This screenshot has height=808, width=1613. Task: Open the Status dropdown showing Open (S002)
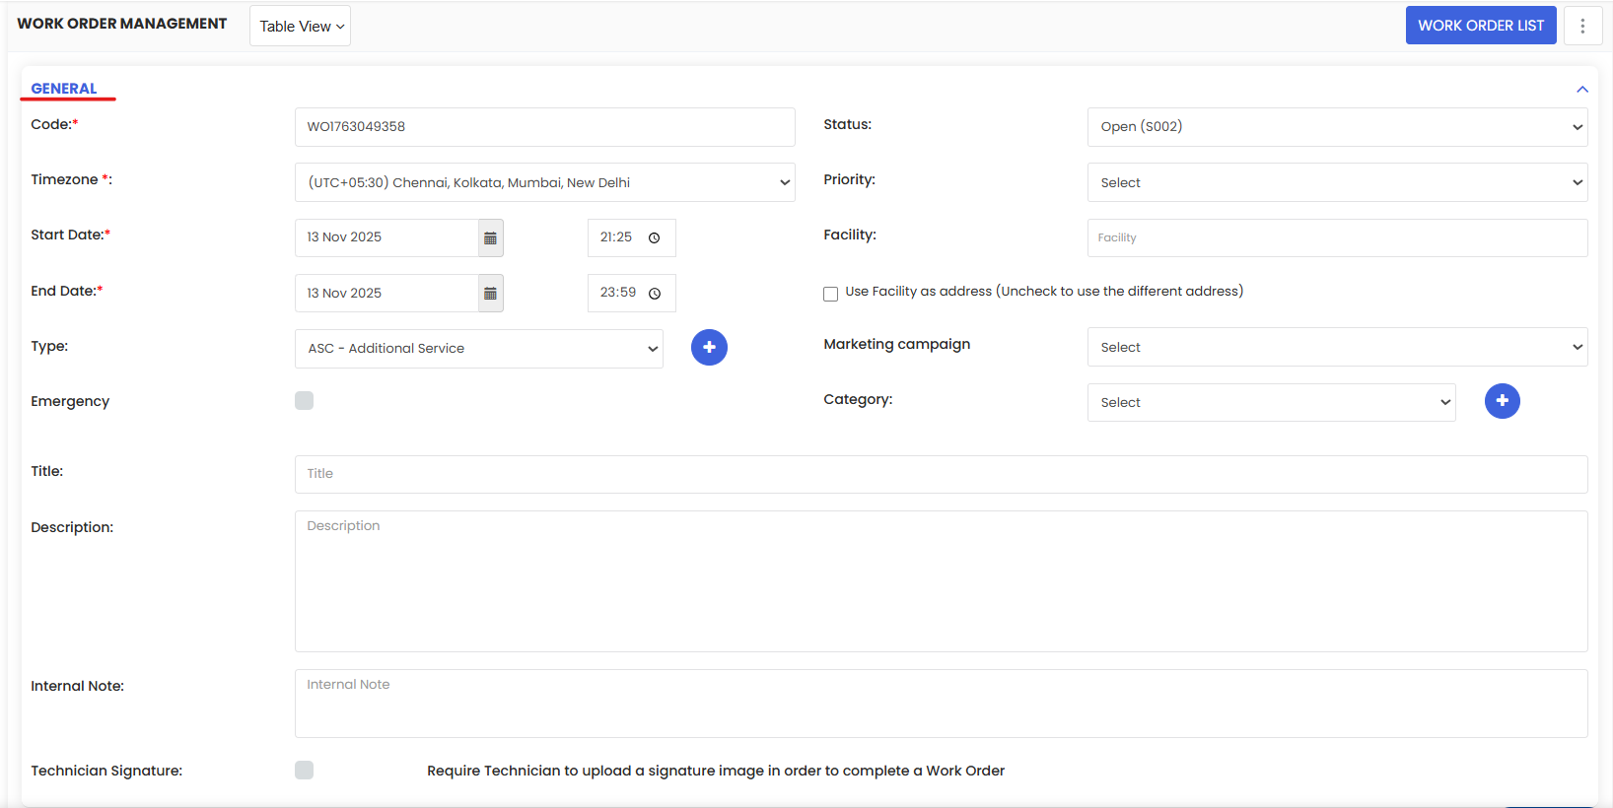[1337, 126]
